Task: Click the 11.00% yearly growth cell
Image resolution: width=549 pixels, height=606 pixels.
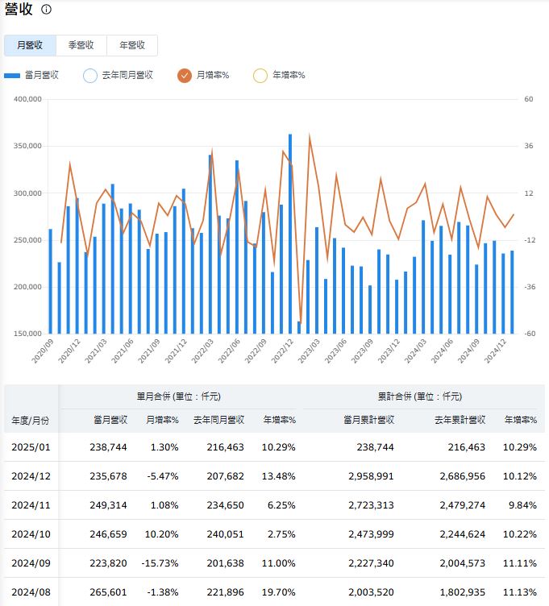Action: pyautogui.click(x=279, y=563)
